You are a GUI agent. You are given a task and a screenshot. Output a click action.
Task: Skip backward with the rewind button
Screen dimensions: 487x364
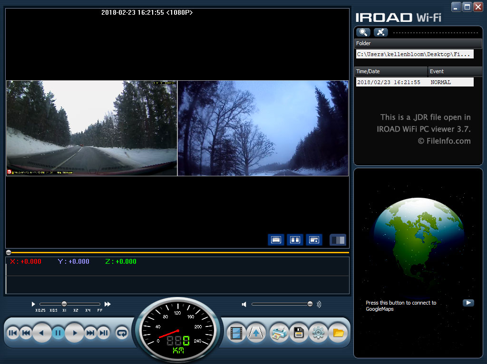pos(26,333)
